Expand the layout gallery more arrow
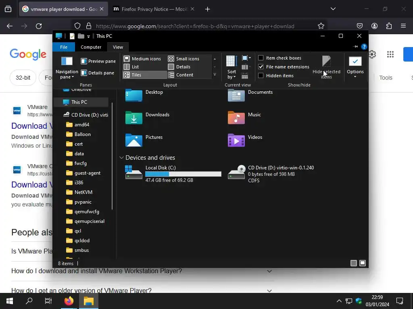This screenshot has width=413, height=309. pos(215,75)
